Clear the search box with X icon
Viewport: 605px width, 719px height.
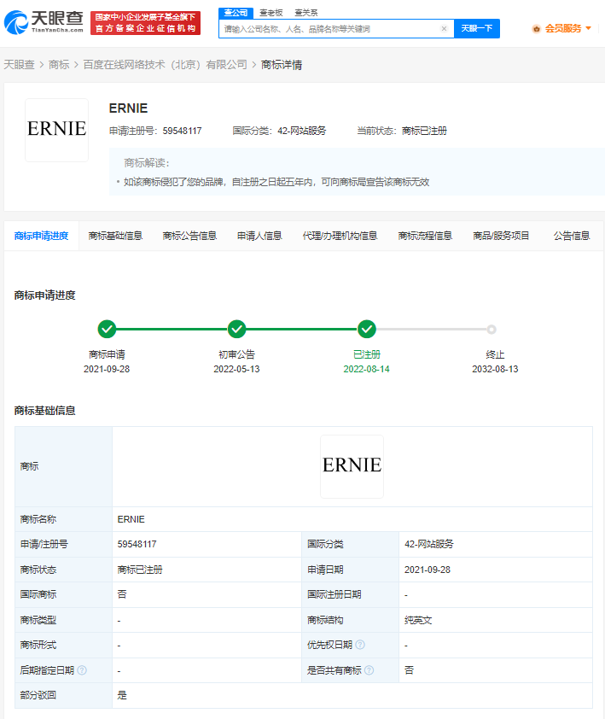[444, 29]
